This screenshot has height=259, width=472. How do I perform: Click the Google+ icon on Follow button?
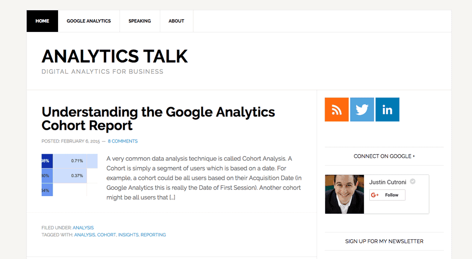375,195
